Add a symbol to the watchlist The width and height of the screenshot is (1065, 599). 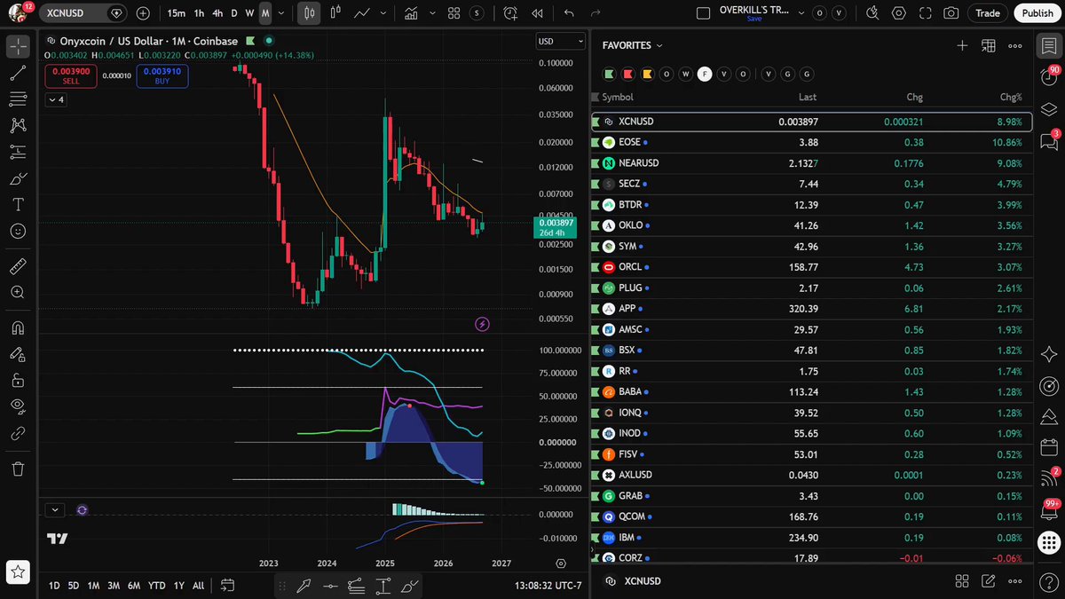962,45
